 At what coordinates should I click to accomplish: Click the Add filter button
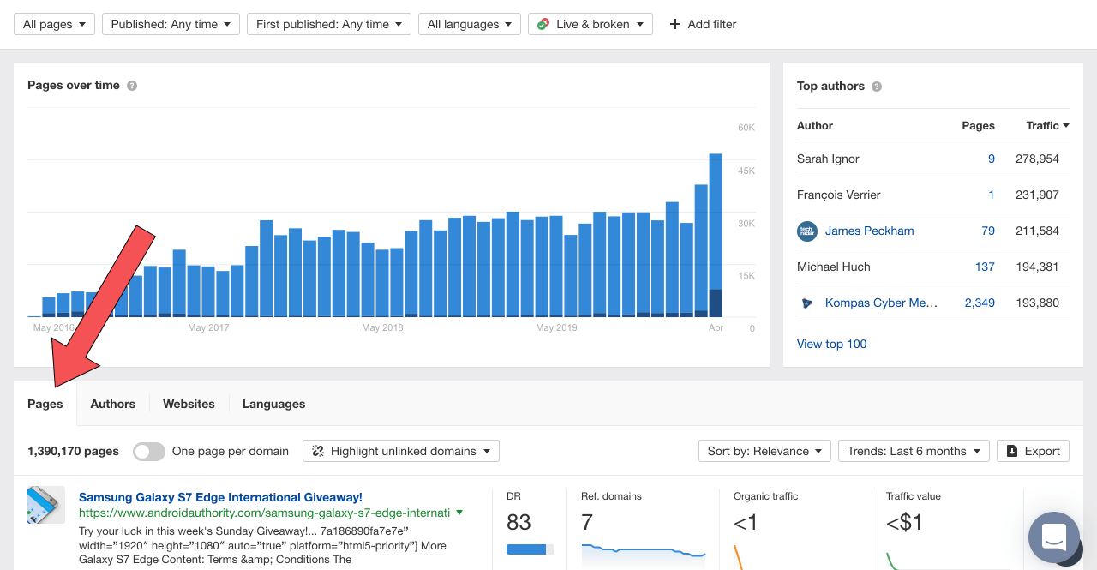[x=703, y=24]
